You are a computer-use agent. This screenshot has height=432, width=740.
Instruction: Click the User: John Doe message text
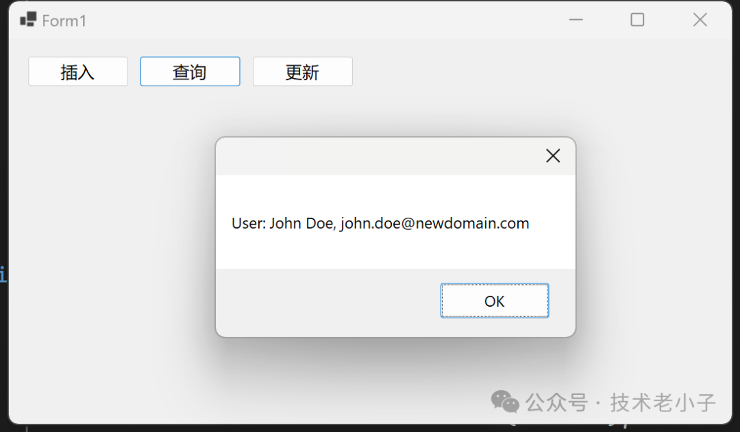(x=380, y=223)
